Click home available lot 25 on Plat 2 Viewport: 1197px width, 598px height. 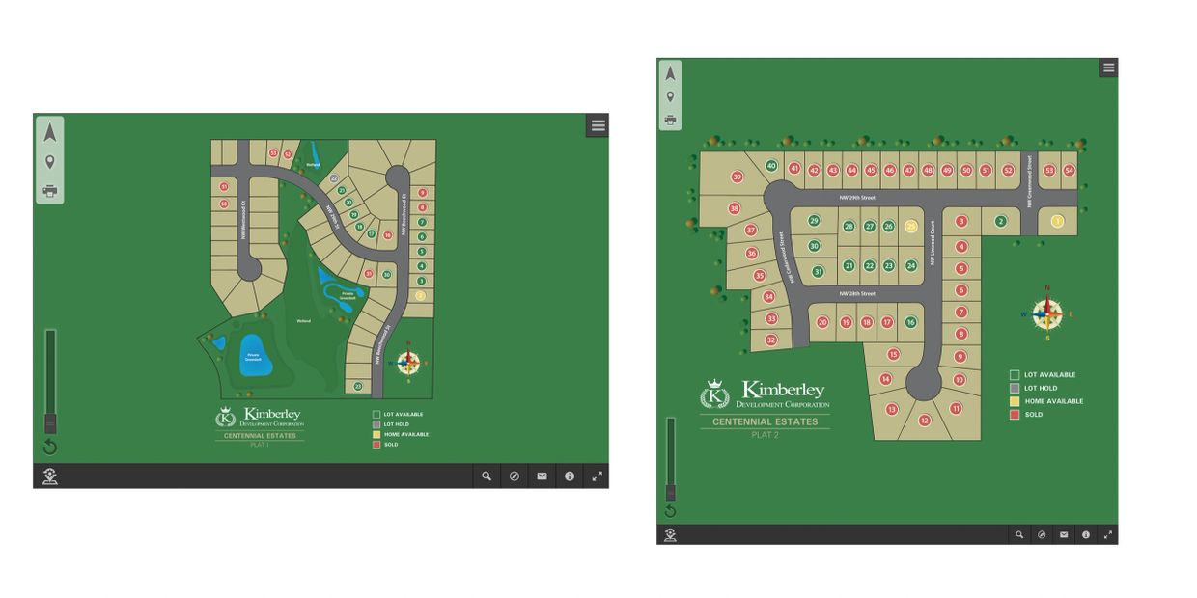[910, 227]
